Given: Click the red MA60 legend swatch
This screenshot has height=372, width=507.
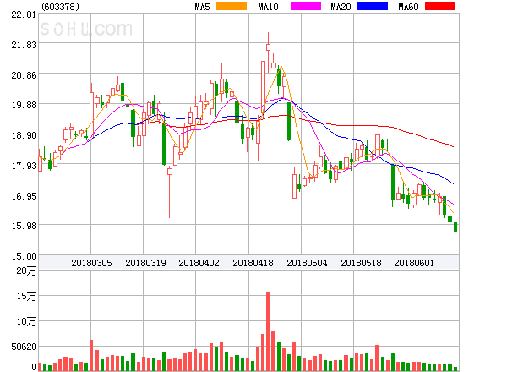Looking at the screenshot, I should [x=440, y=6].
